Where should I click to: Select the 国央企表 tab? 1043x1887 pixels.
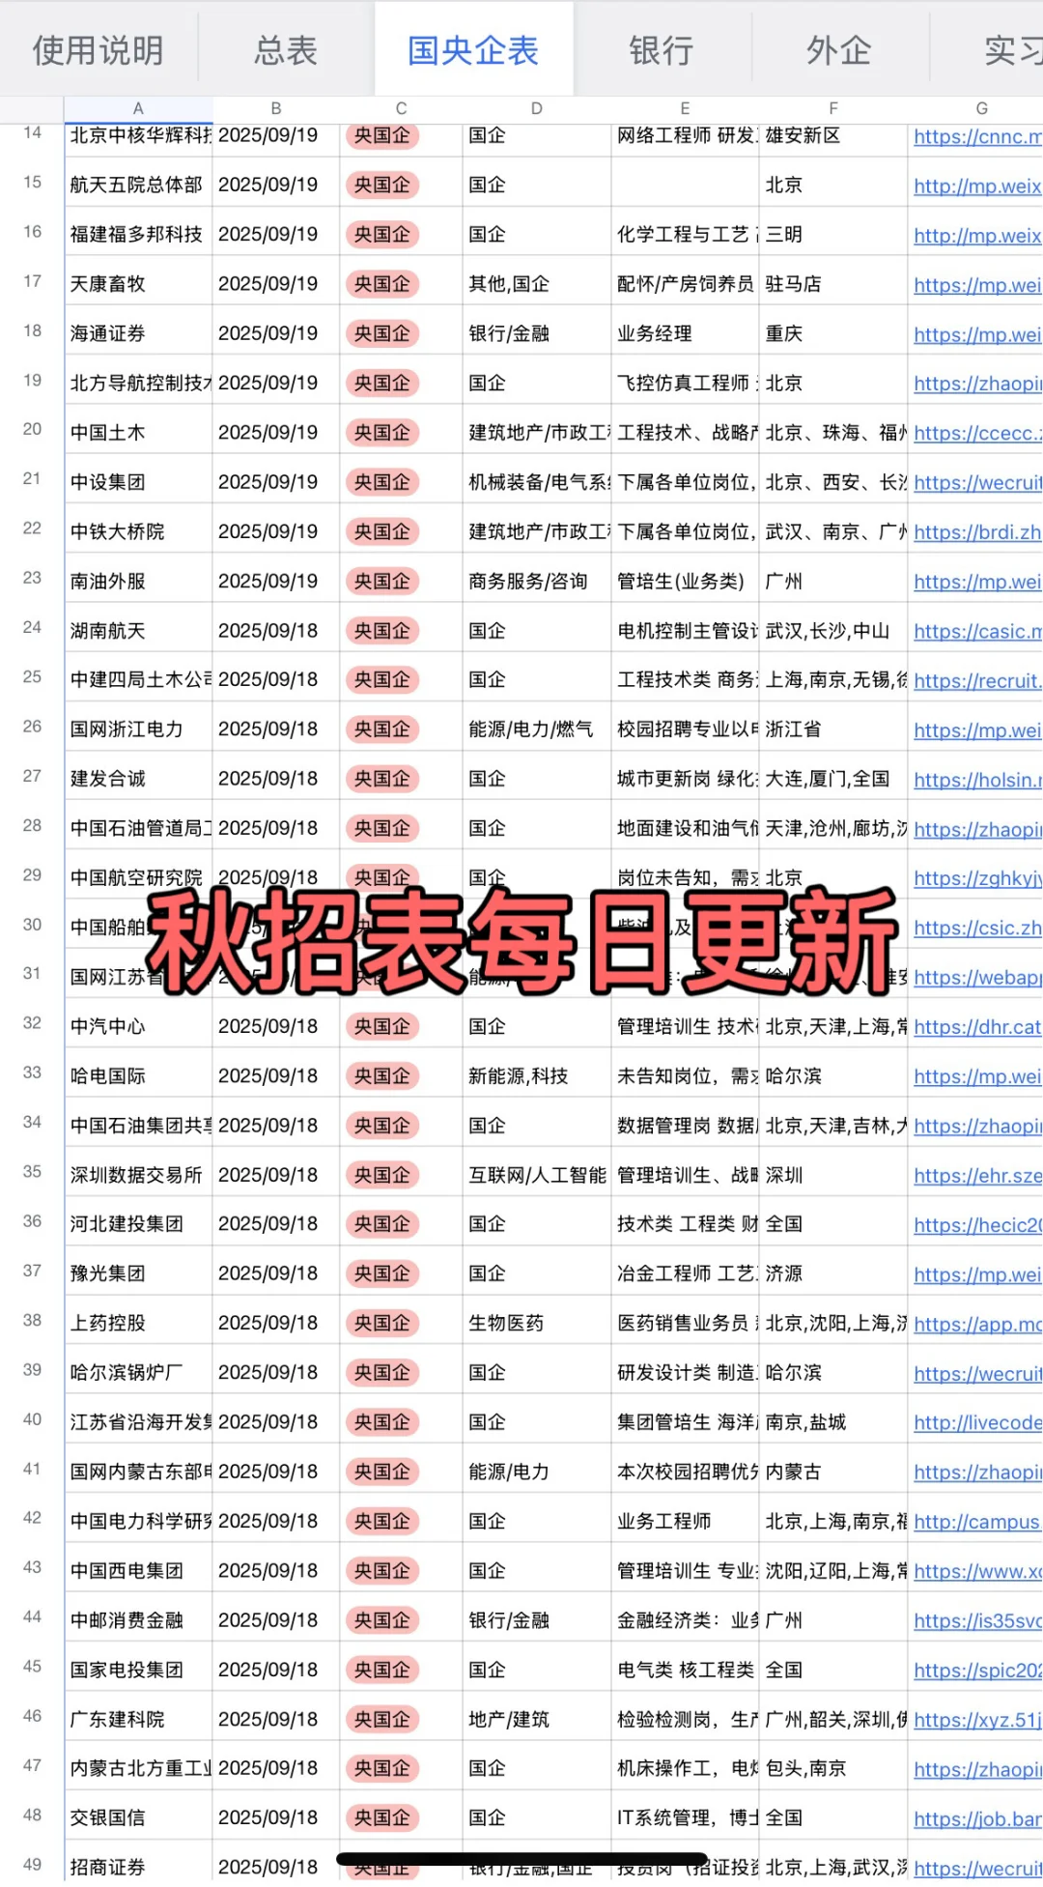(473, 50)
